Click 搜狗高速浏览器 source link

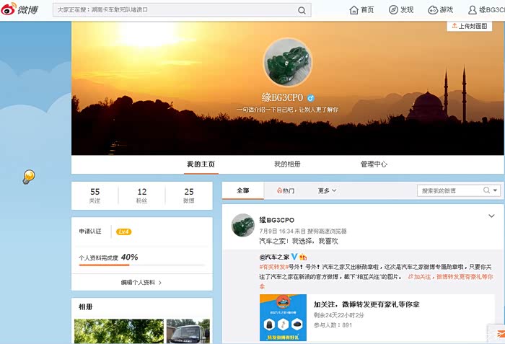pos(327,231)
